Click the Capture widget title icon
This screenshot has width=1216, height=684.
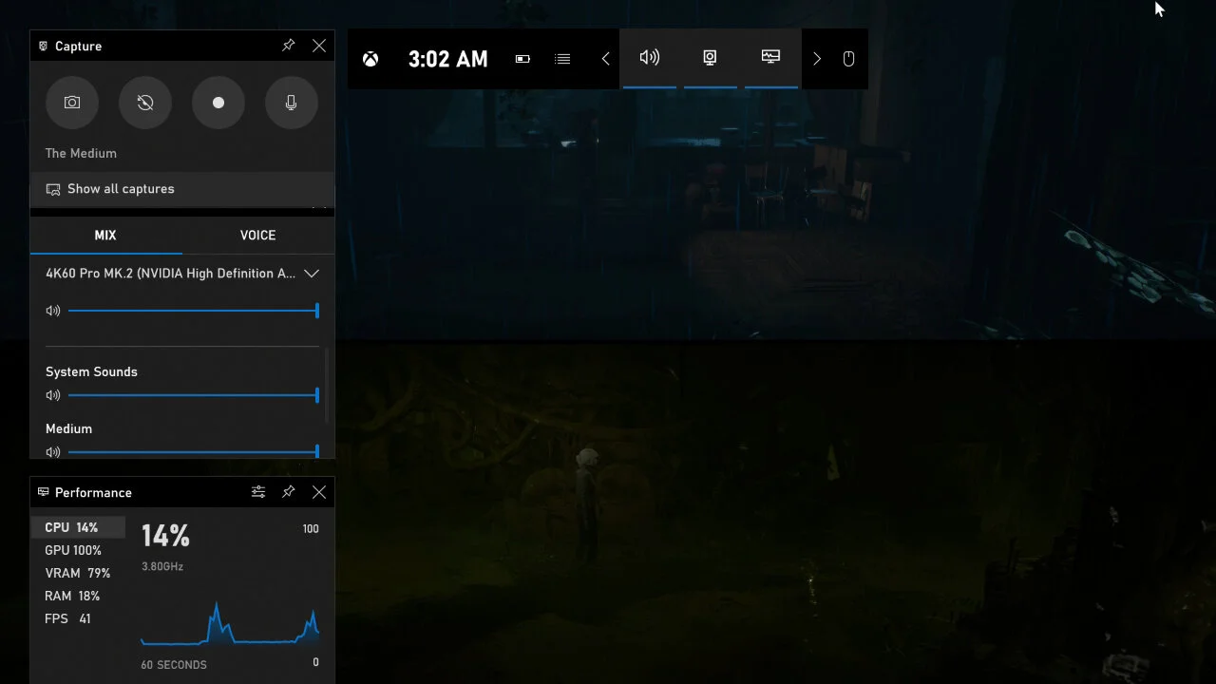43,46
